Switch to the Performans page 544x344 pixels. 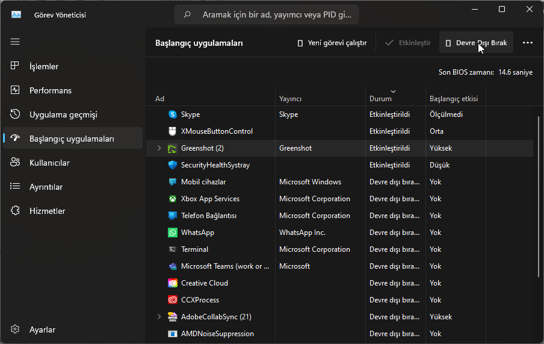tap(72, 90)
